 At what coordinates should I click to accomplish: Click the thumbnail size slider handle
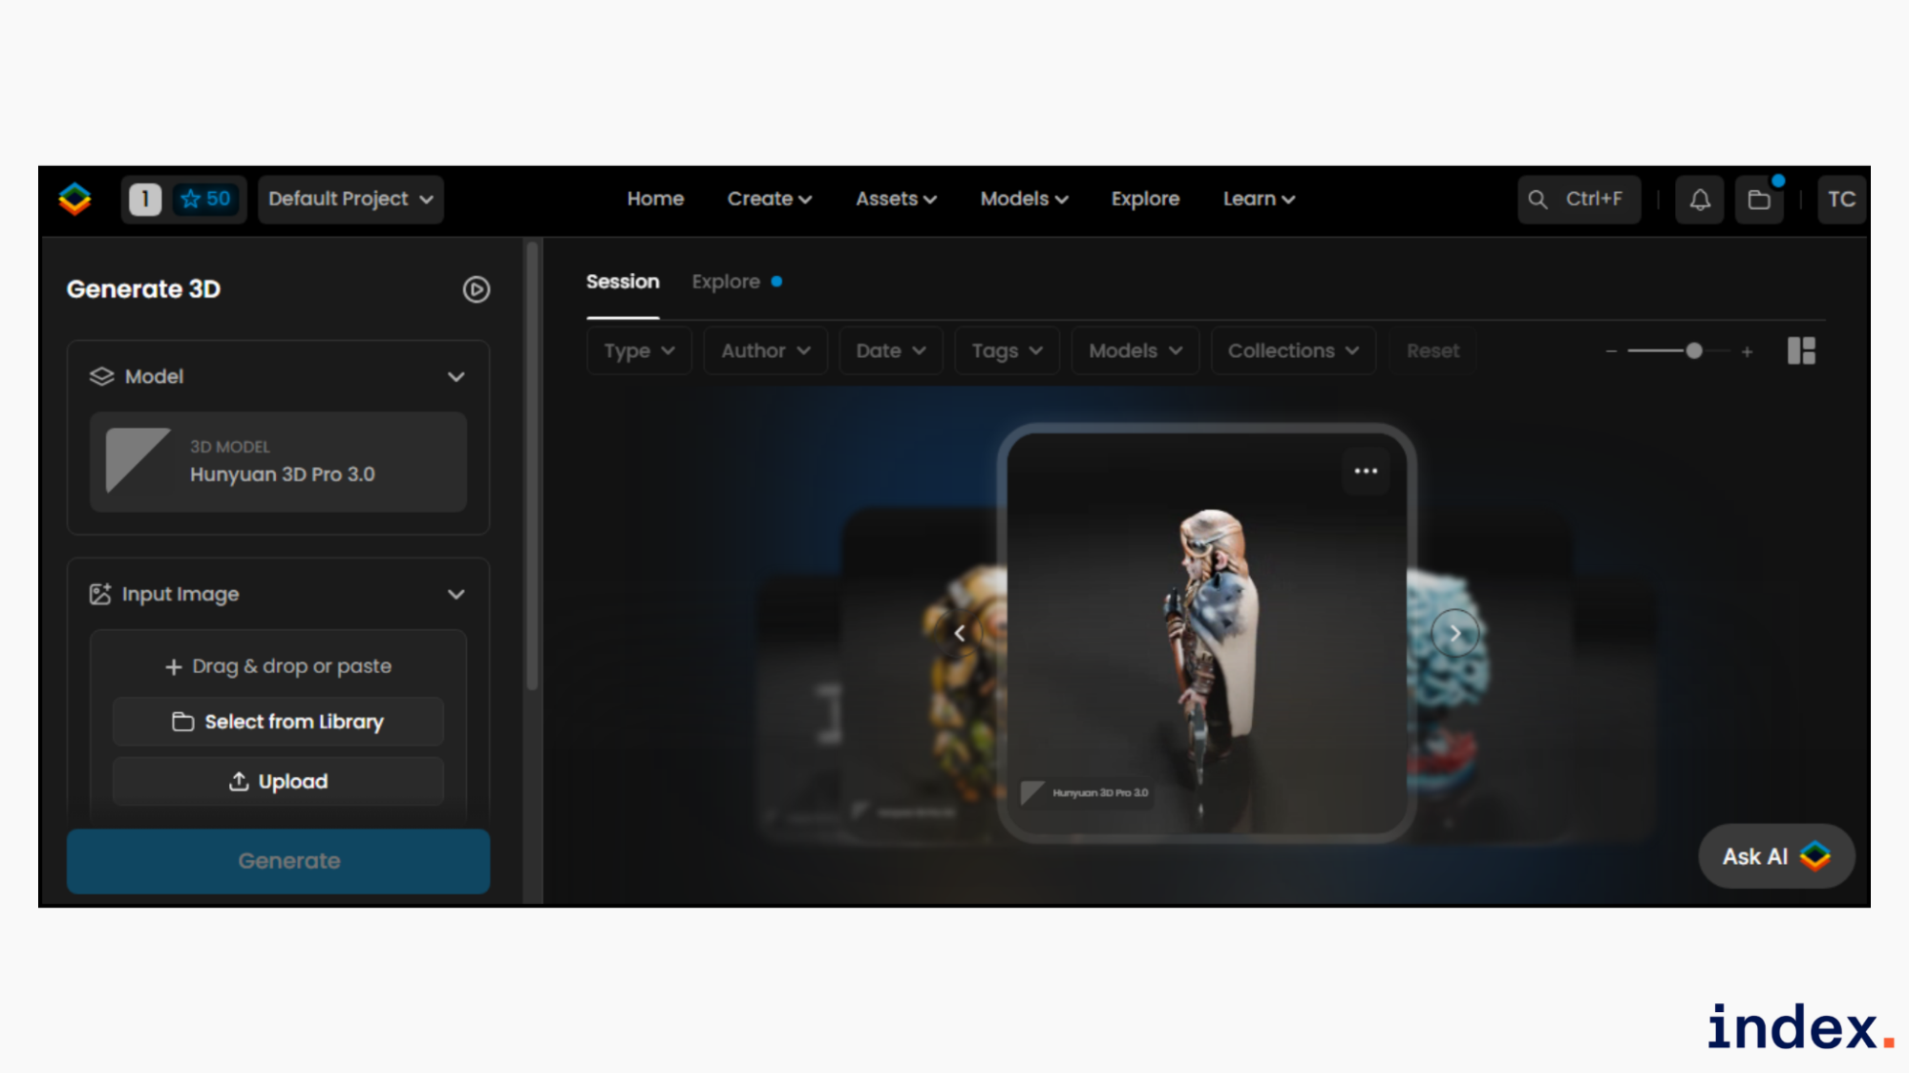point(1693,351)
